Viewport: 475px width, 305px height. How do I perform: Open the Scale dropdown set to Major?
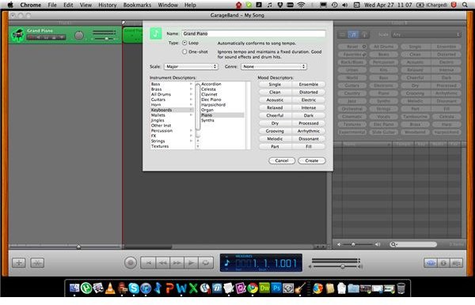(x=191, y=66)
